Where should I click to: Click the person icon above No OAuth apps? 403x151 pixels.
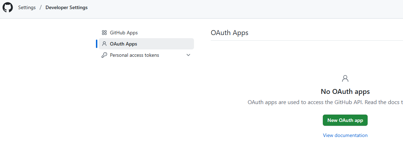(345, 78)
